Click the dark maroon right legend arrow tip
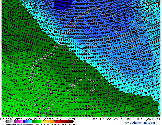 [74, 122]
